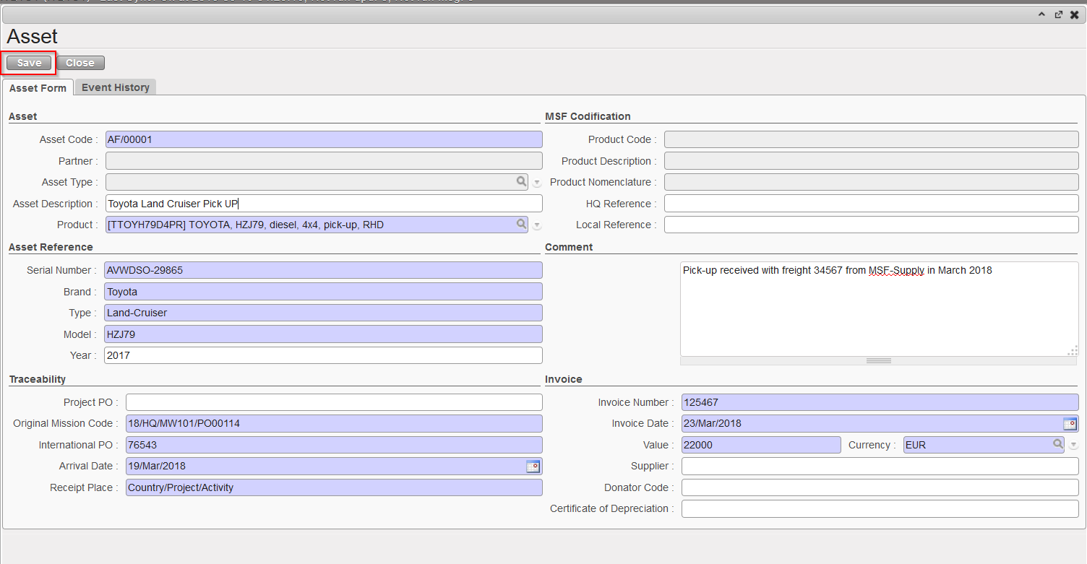Image resolution: width=1087 pixels, height=564 pixels.
Task: Collapse the Asset window with the up arrow
Action: click(1041, 14)
